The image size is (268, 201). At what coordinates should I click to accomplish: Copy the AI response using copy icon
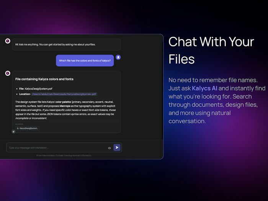pos(13,132)
